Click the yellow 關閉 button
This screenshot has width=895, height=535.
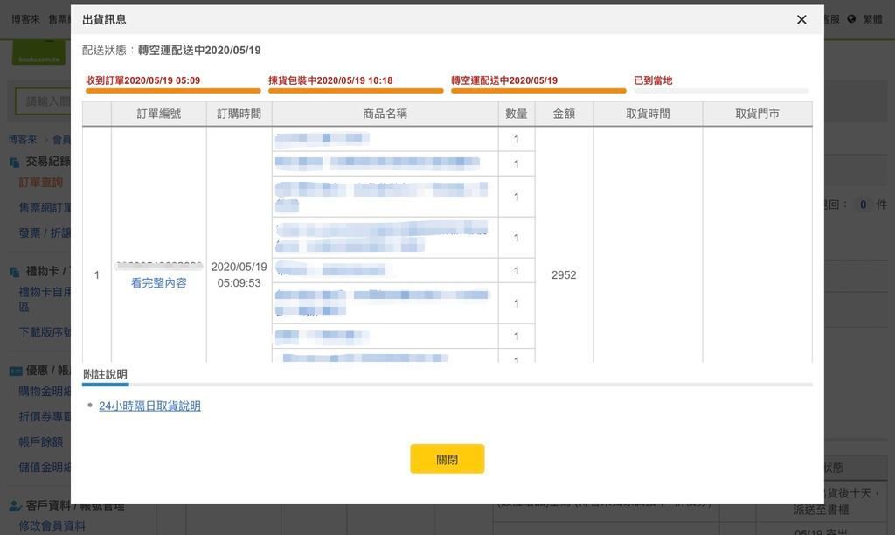click(447, 459)
